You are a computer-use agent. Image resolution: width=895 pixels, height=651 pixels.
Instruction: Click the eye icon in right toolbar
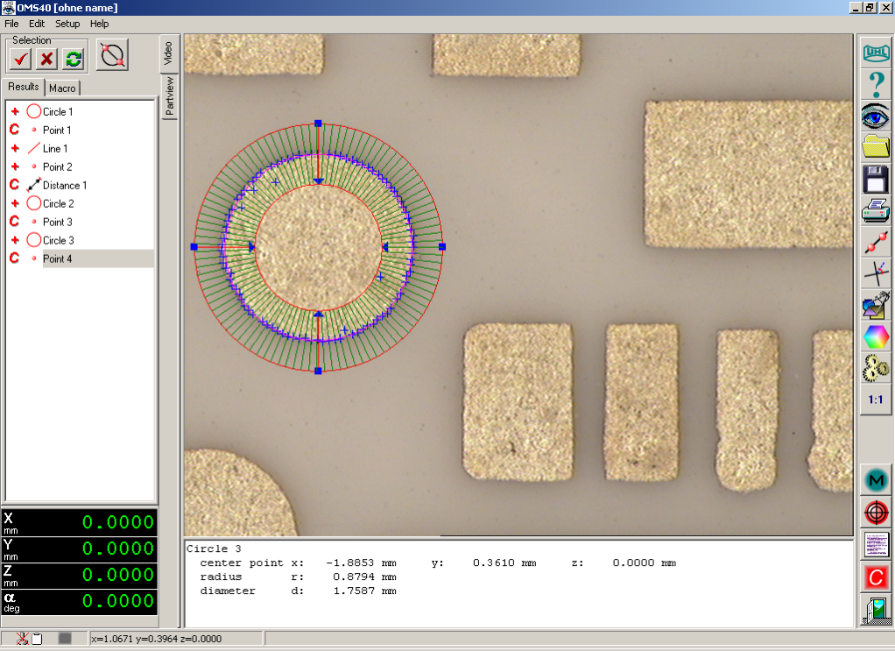point(876,117)
